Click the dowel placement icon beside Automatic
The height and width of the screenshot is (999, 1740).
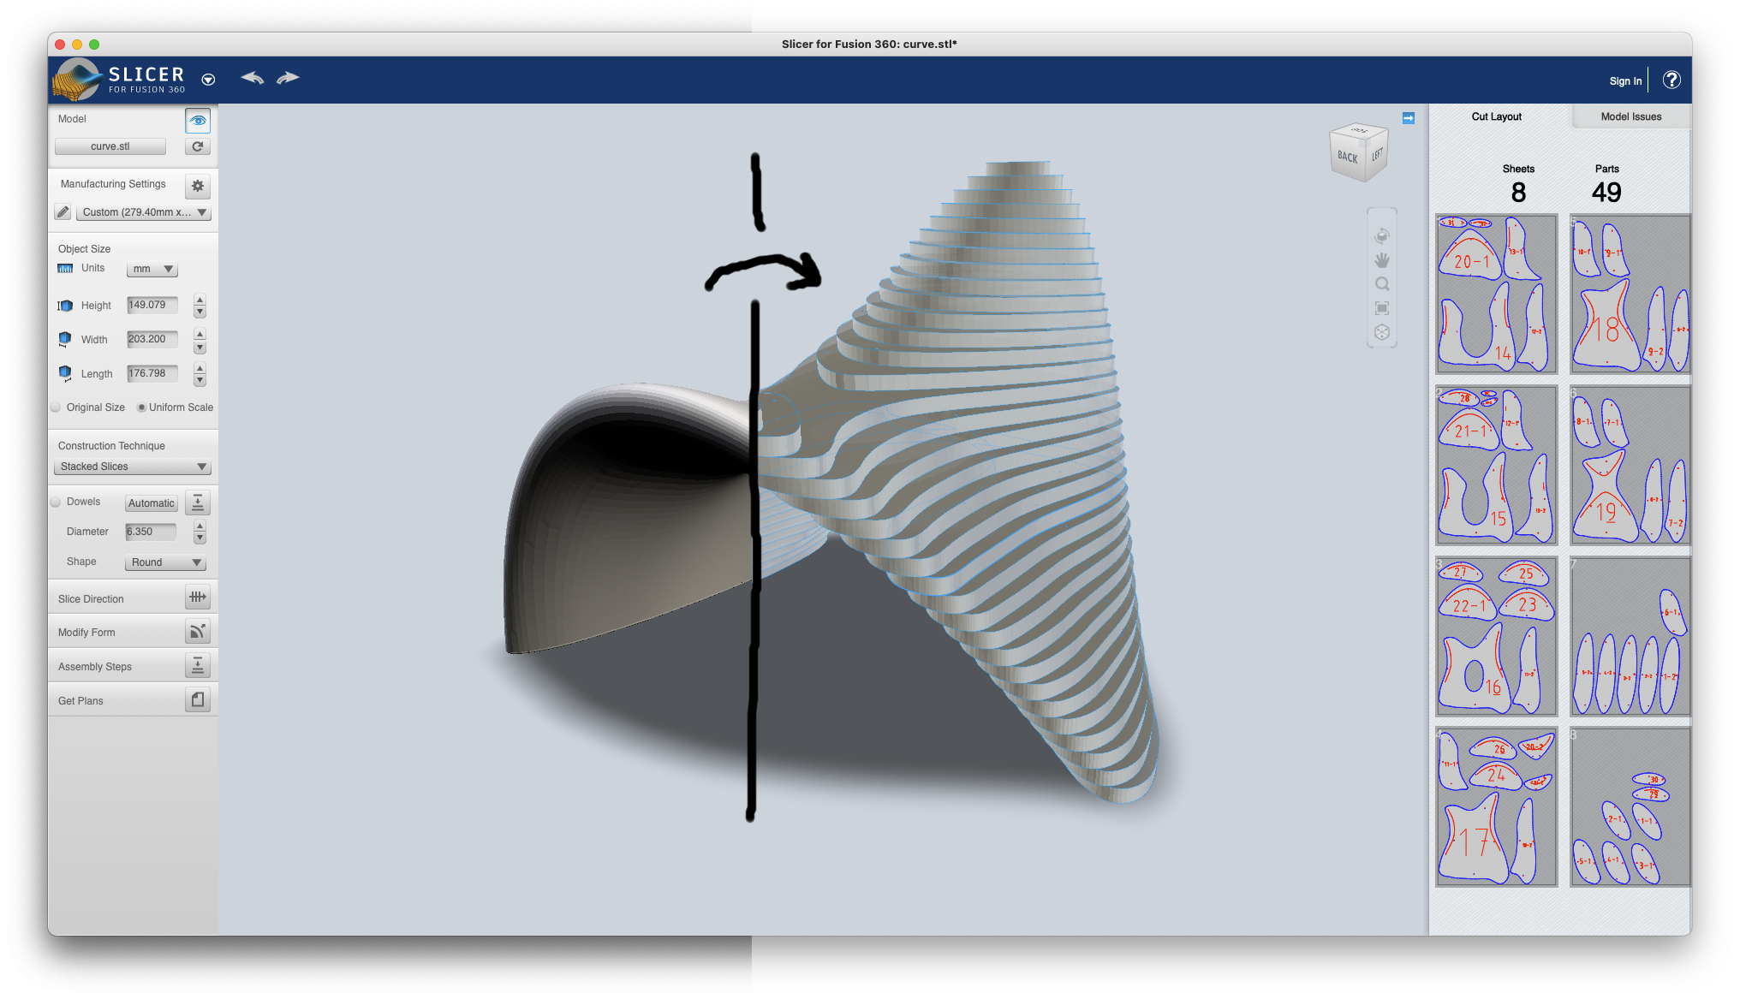197,502
